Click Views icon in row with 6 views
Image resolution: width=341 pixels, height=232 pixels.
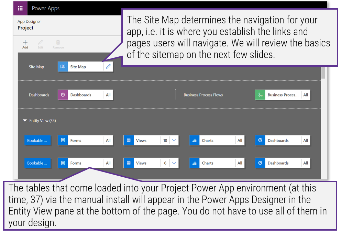pyautogui.click(x=129, y=163)
